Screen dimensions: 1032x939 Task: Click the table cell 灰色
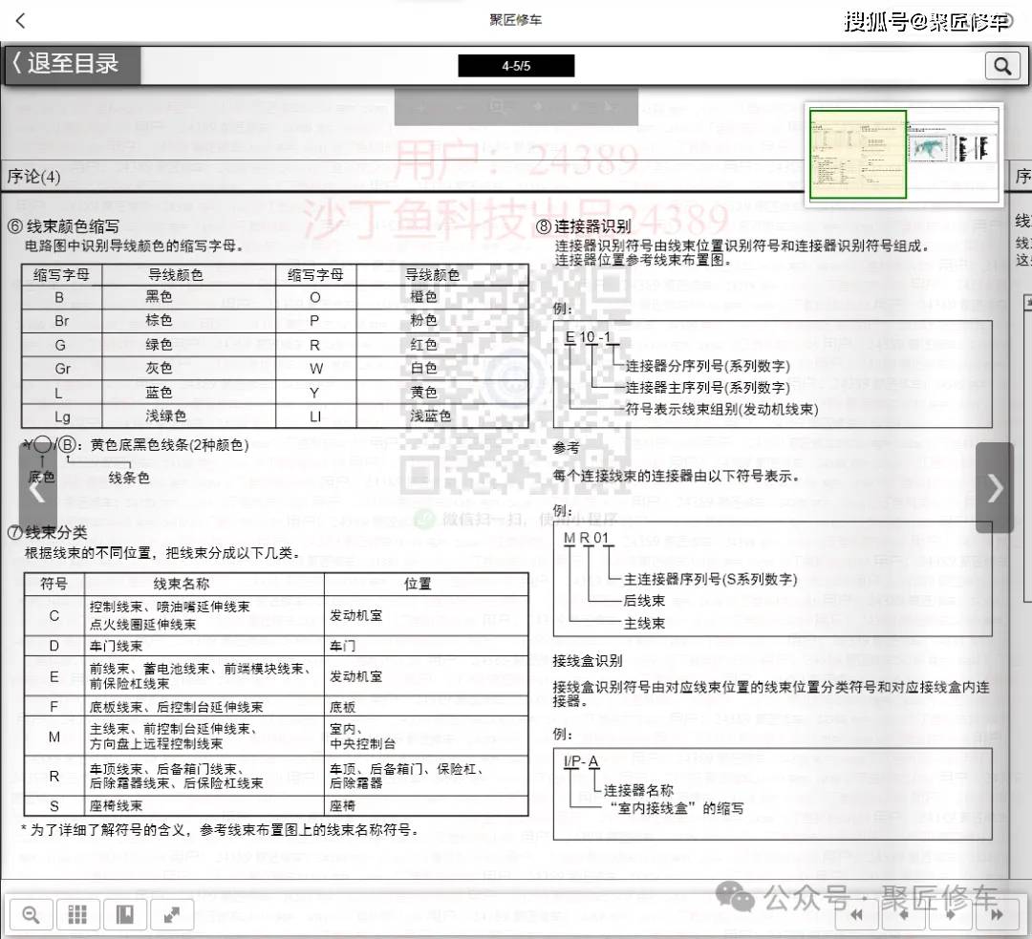tap(159, 368)
